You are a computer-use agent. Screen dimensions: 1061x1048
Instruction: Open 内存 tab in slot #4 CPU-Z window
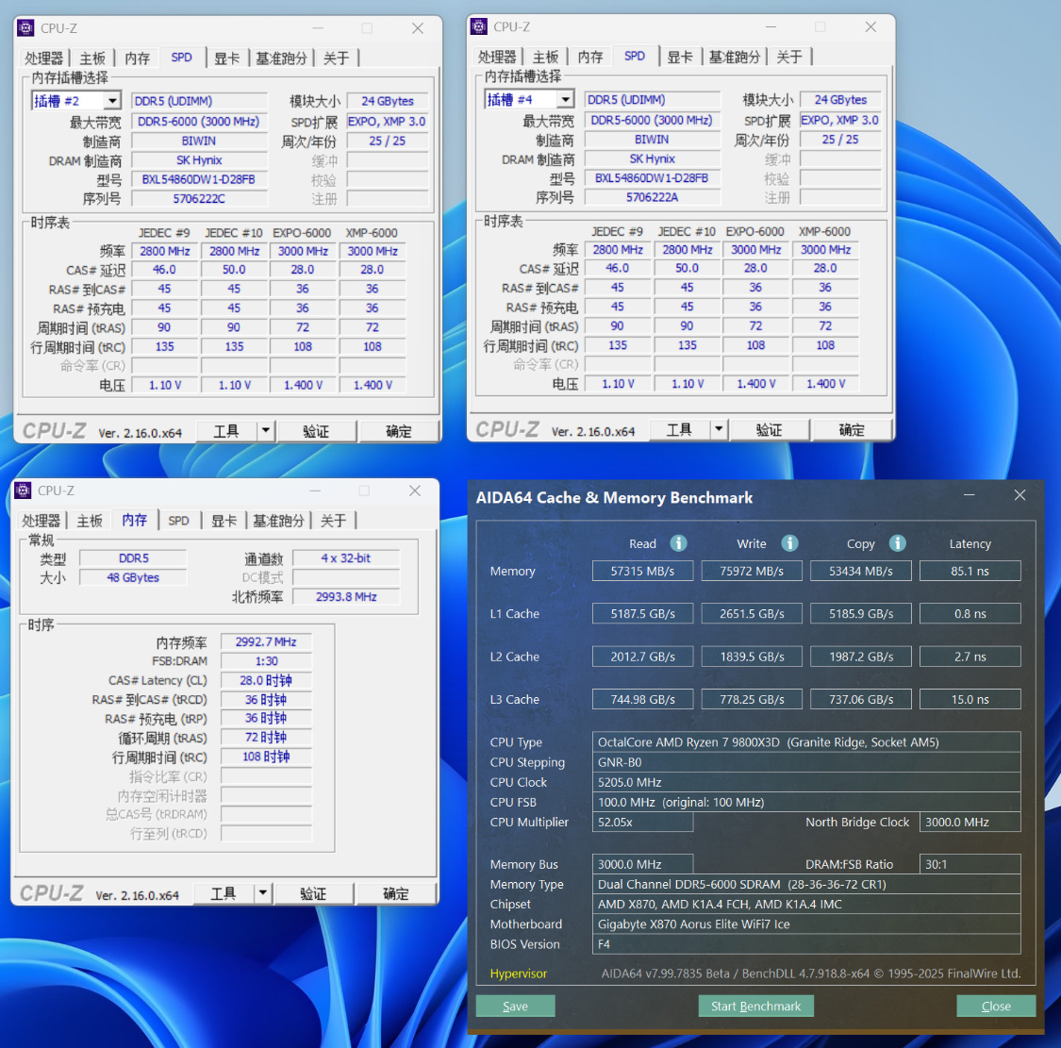tap(590, 57)
